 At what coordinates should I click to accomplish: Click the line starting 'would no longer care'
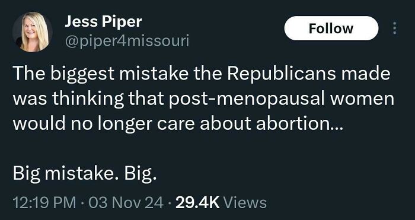click(x=178, y=124)
